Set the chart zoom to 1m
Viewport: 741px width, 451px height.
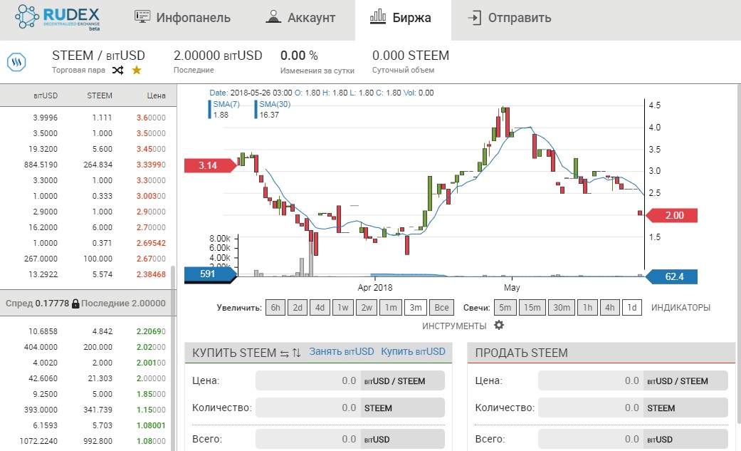click(391, 308)
